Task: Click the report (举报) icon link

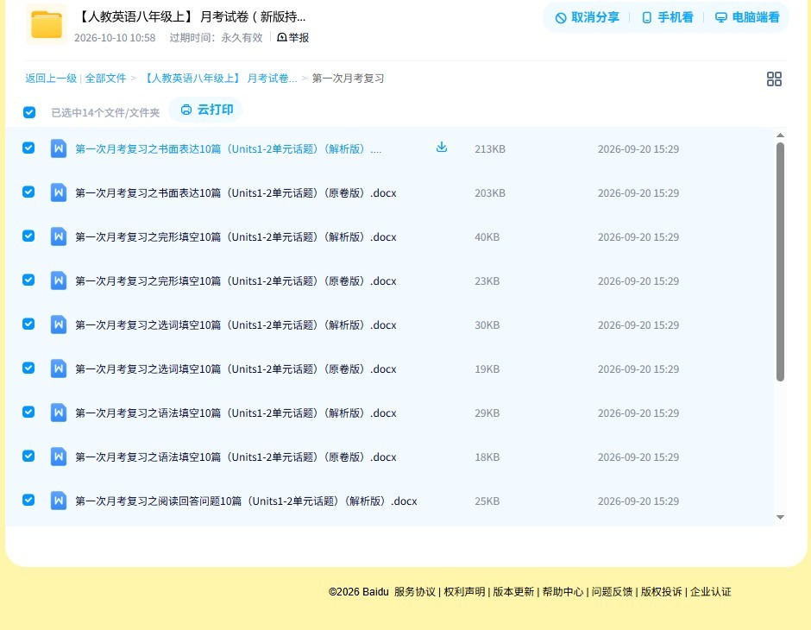Action: coord(292,37)
